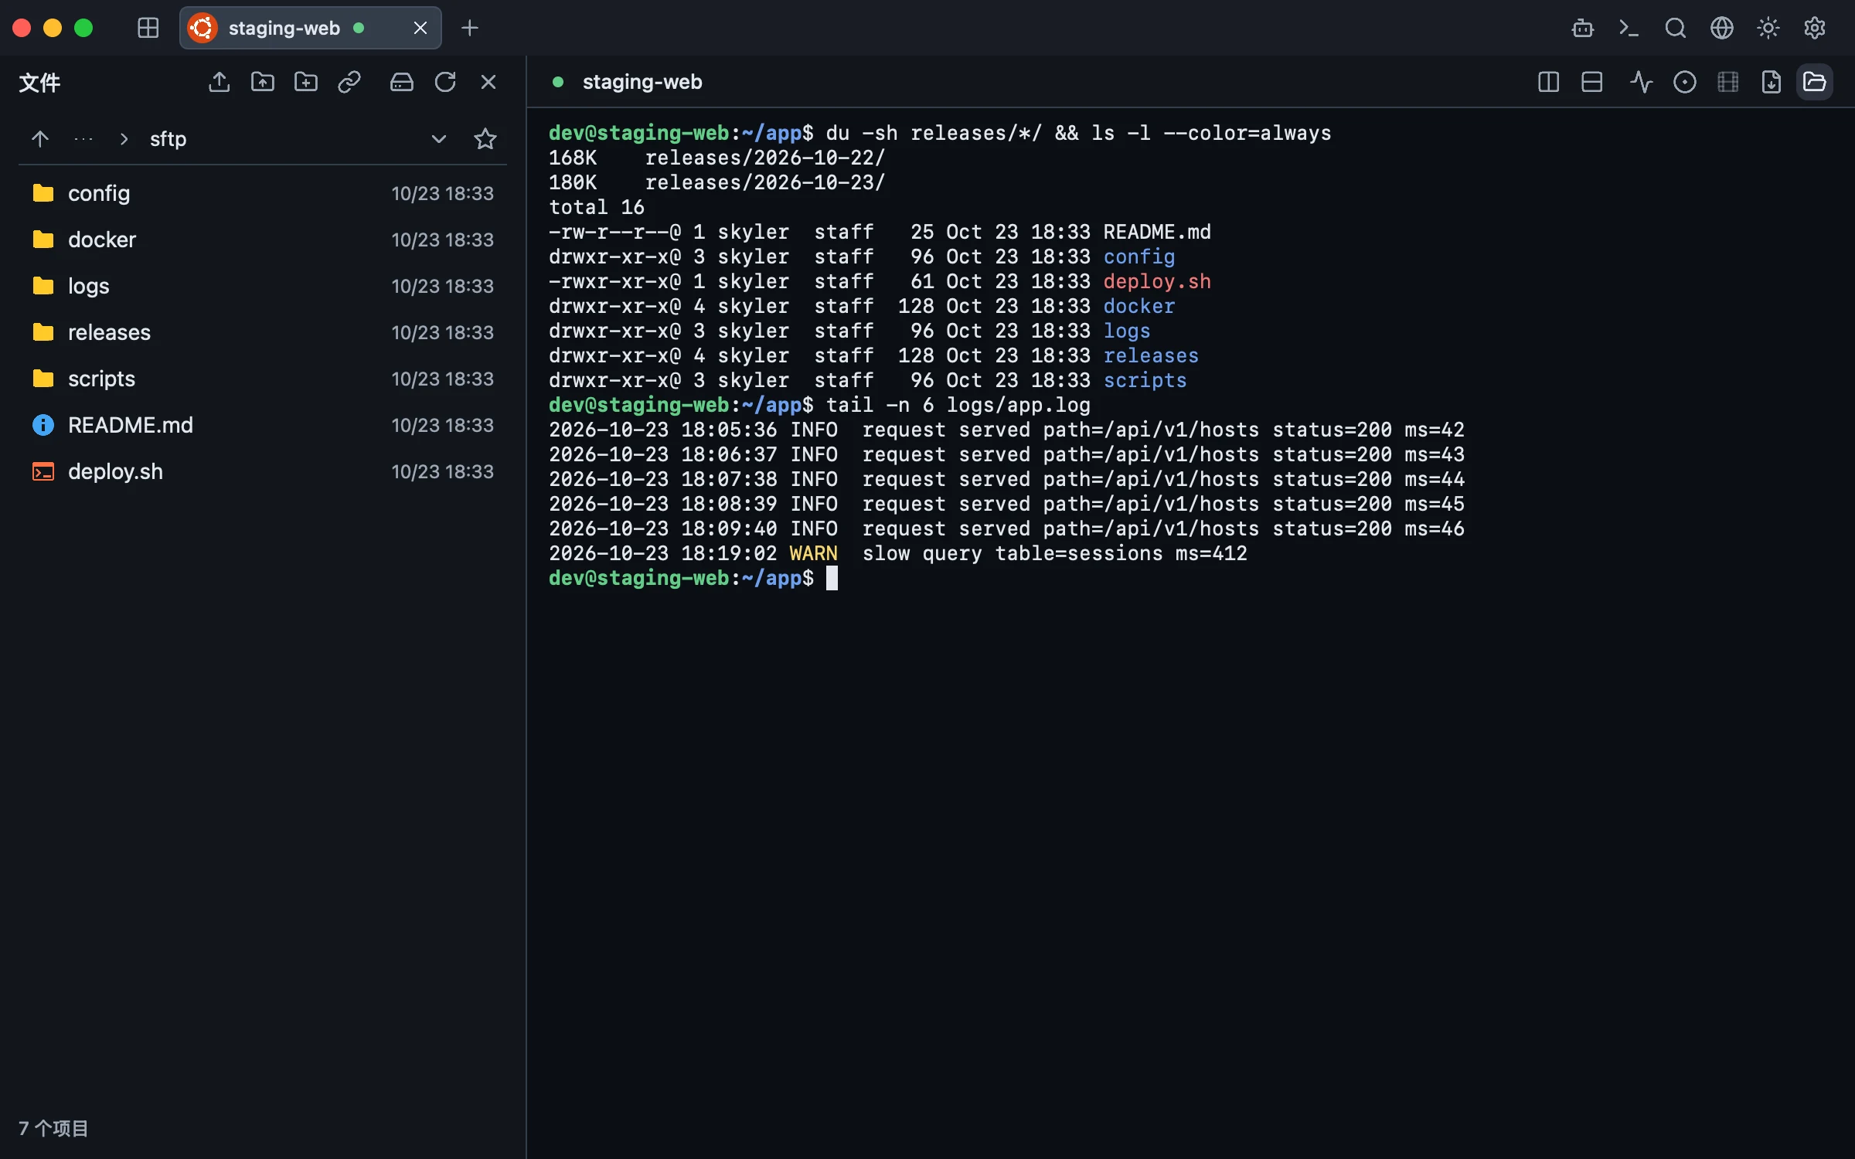Click 'tail -n 6 logs/app.log' command
1855x1159 pixels.
click(x=958, y=405)
